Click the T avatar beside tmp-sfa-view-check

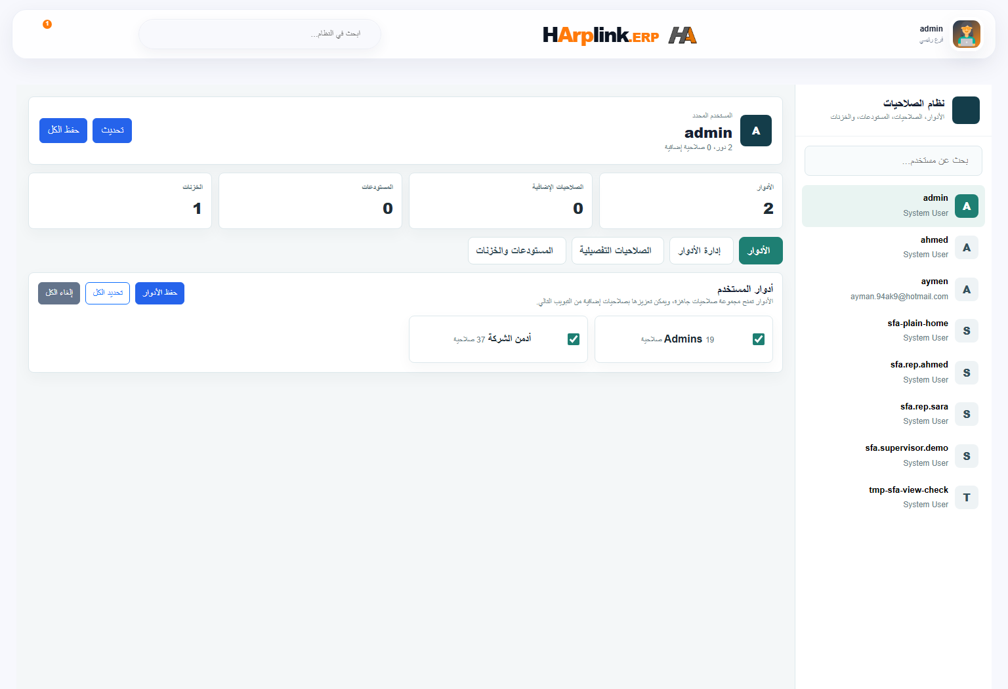(x=967, y=497)
